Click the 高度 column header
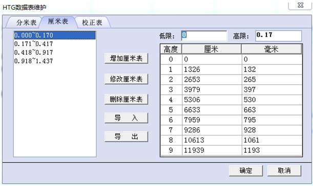The height and width of the screenshot is (186, 313). (x=171, y=49)
